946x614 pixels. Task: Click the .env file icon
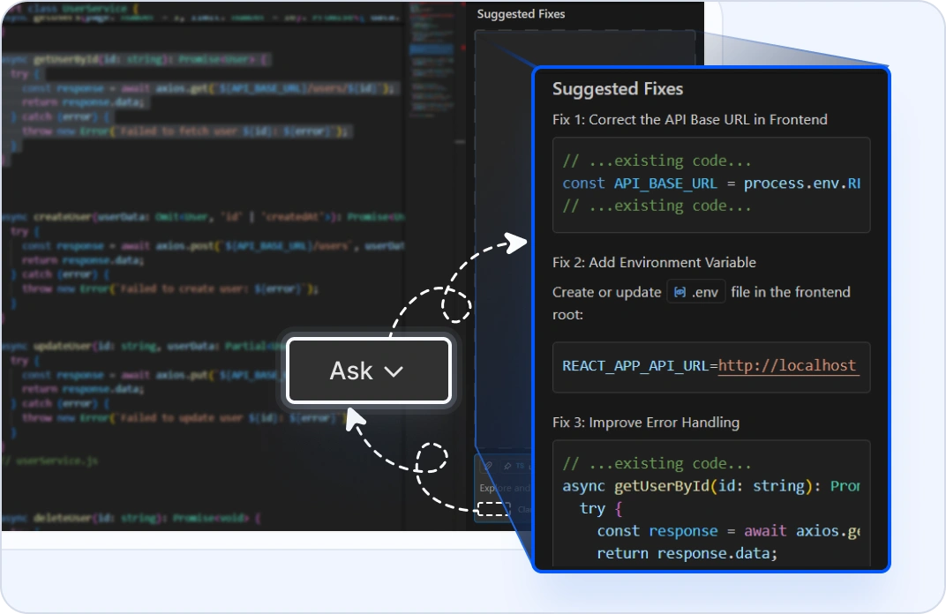coord(679,292)
